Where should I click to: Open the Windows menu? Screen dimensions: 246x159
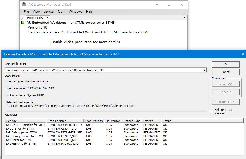point(75,12)
